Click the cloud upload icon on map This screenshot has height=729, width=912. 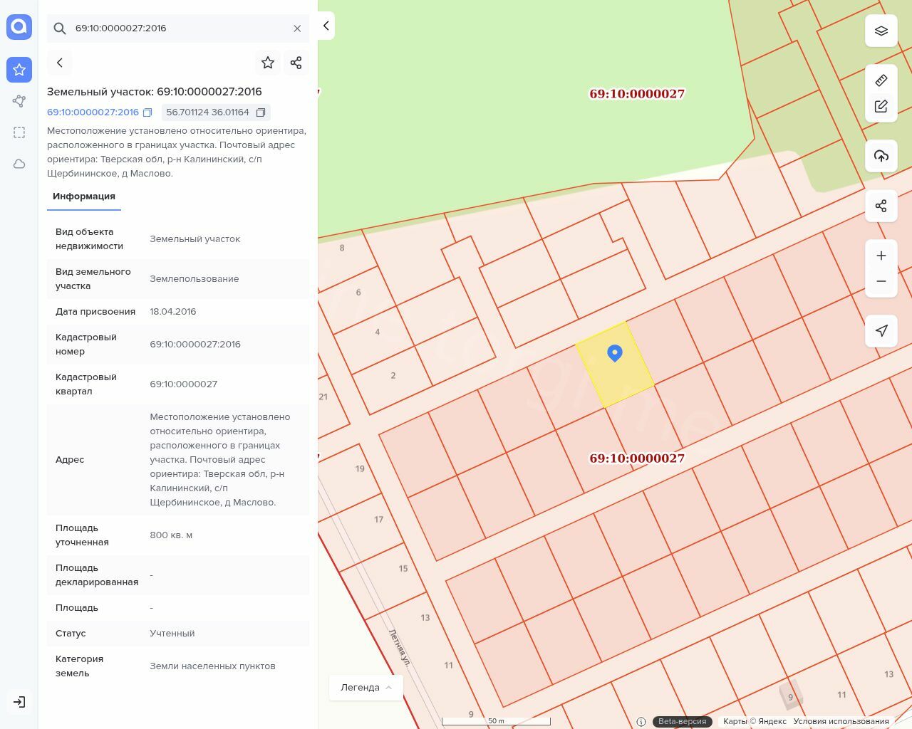point(881,156)
